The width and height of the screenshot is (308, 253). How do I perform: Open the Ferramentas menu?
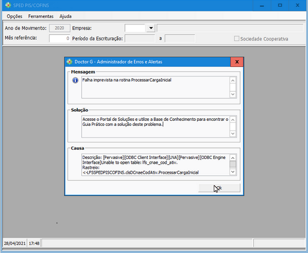[41, 16]
